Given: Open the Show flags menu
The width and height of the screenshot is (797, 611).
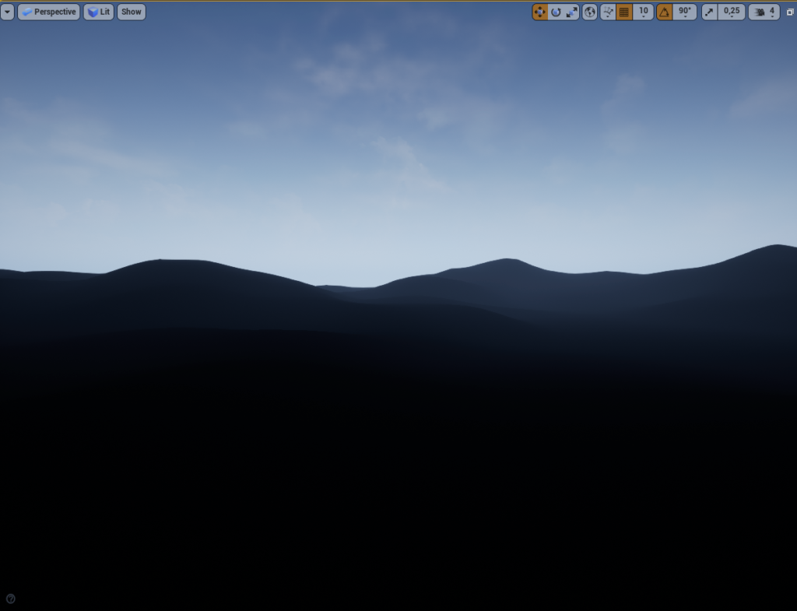Looking at the screenshot, I should pos(131,12).
